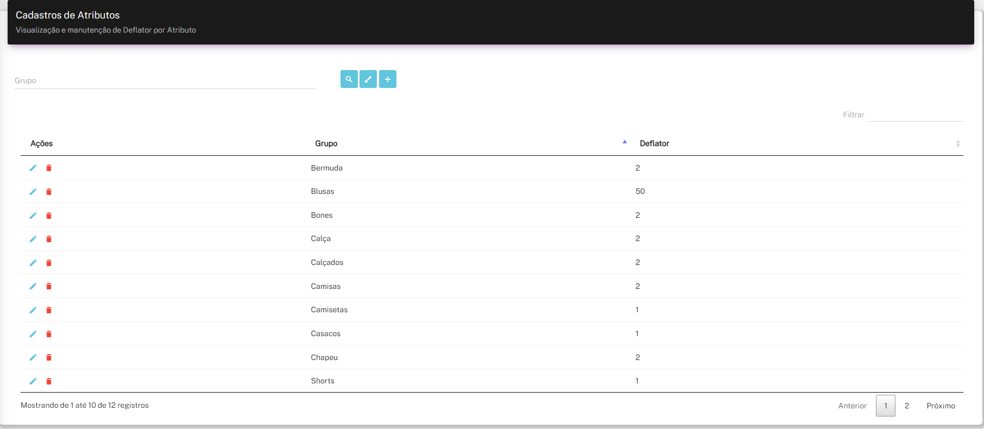
Task: Go to page 2
Action: 907,406
